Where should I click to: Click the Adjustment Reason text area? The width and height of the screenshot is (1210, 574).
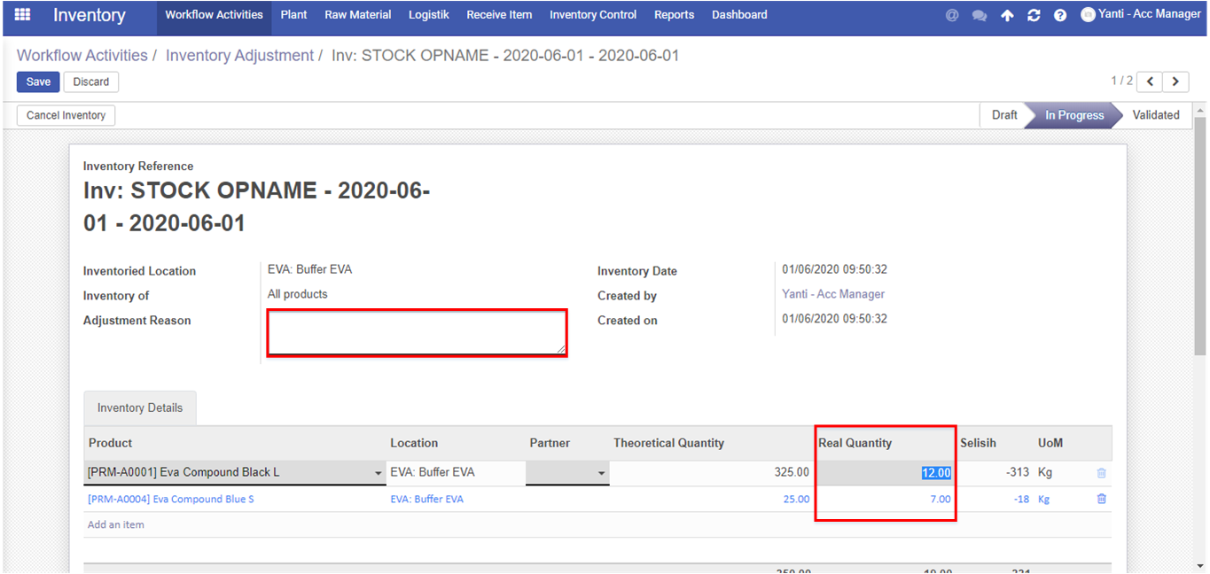(417, 332)
